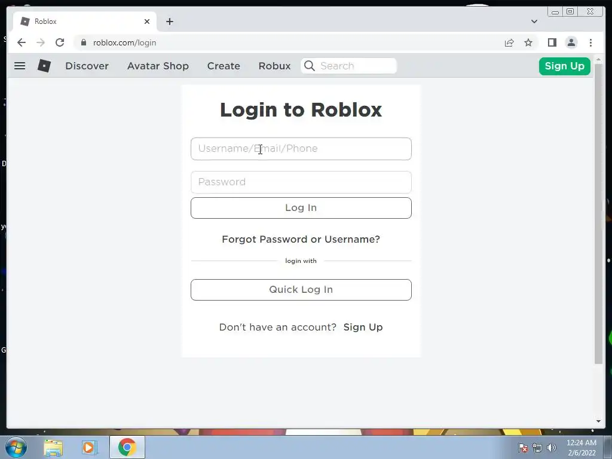Open Discover in the navbar

pos(87,66)
